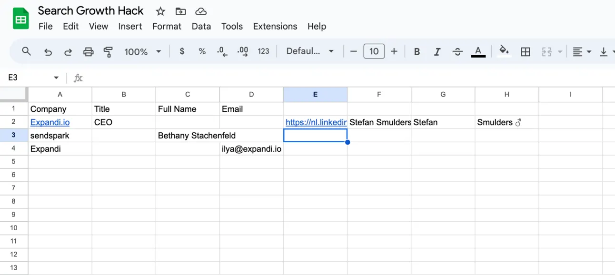The height and width of the screenshot is (275, 615).
Task: Redo the last action
Action: pyautogui.click(x=68, y=52)
